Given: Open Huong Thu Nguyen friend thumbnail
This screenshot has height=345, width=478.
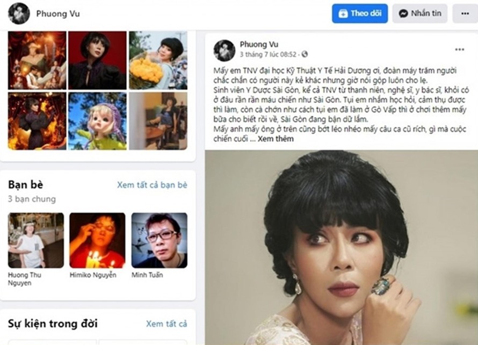Looking at the screenshot, I should pos(36,240).
